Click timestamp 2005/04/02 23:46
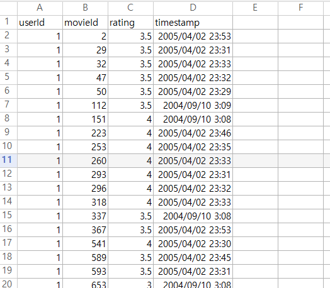 (x=193, y=133)
